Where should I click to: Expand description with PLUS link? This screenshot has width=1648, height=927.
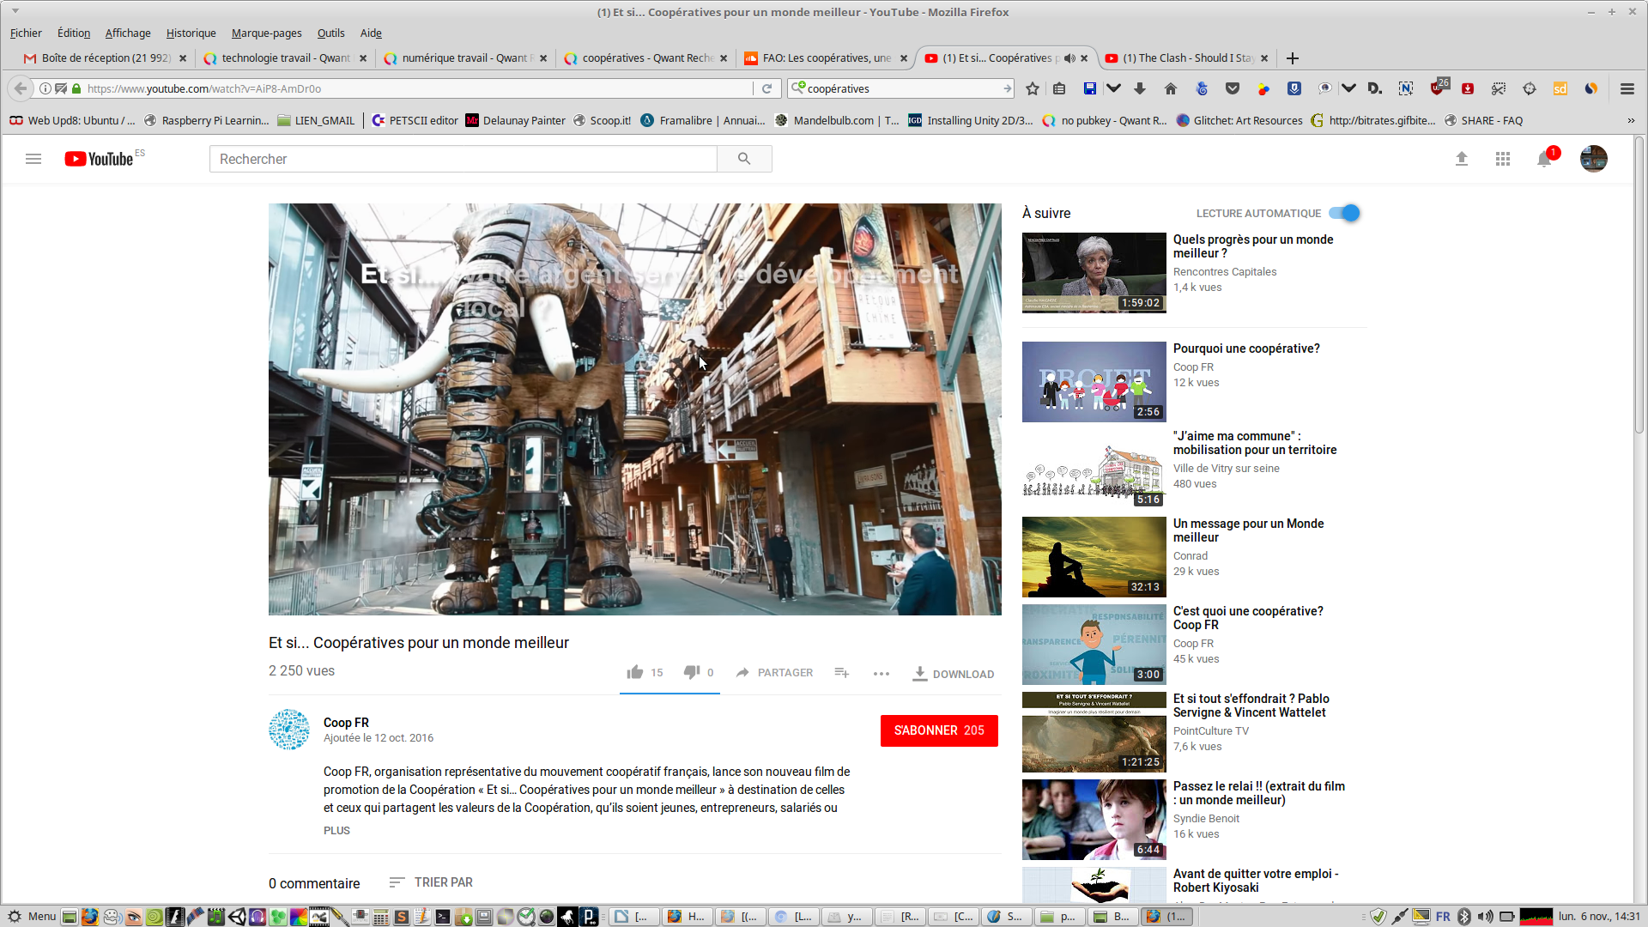[x=336, y=830]
